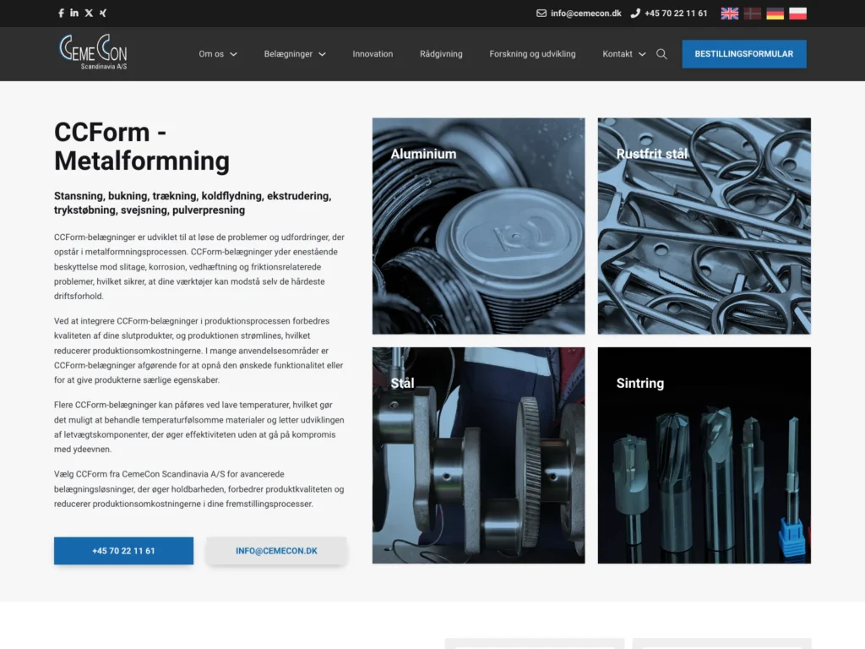Switch language via the Danish flag
Image resolution: width=865 pixels, height=649 pixels.
(x=753, y=14)
